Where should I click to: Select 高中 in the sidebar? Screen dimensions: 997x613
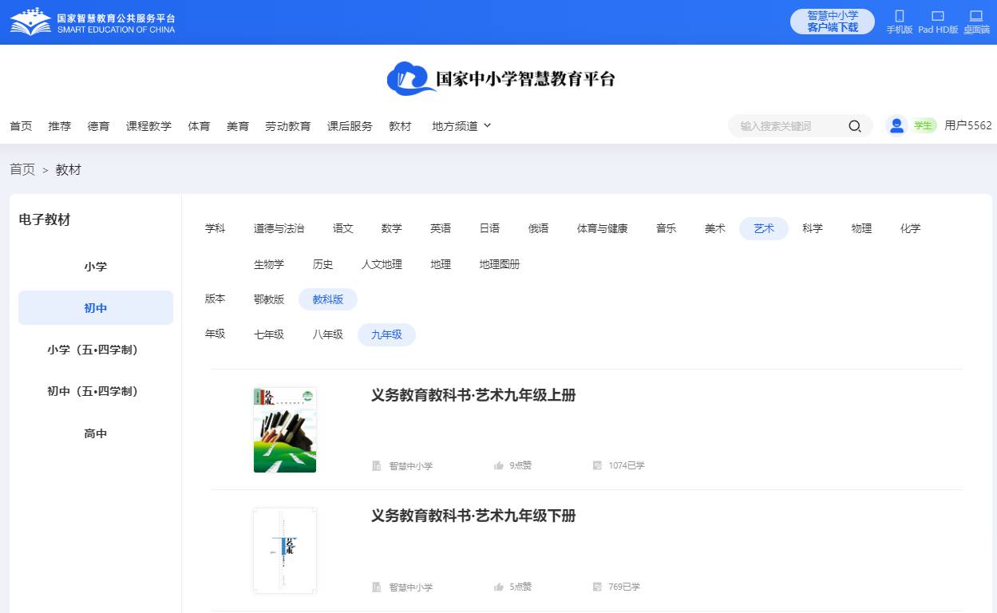(96, 433)
